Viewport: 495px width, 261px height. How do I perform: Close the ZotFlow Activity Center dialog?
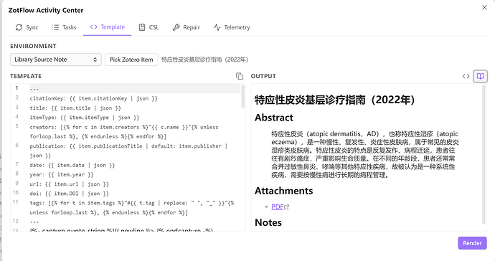pos(484,8)
